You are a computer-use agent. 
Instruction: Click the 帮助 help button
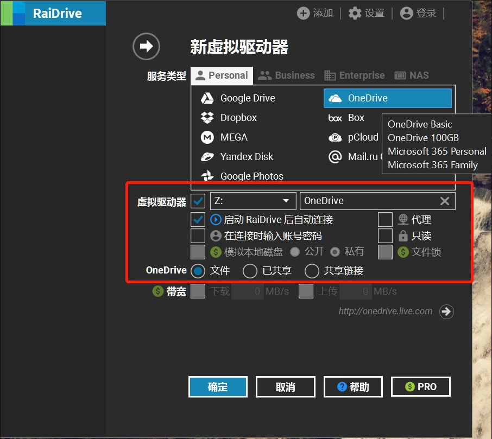click(353, 386)
